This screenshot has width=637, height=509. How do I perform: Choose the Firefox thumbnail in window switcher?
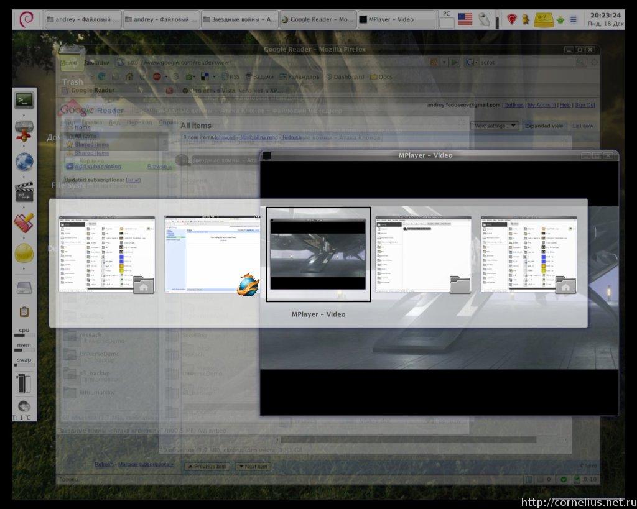(212, 254)
